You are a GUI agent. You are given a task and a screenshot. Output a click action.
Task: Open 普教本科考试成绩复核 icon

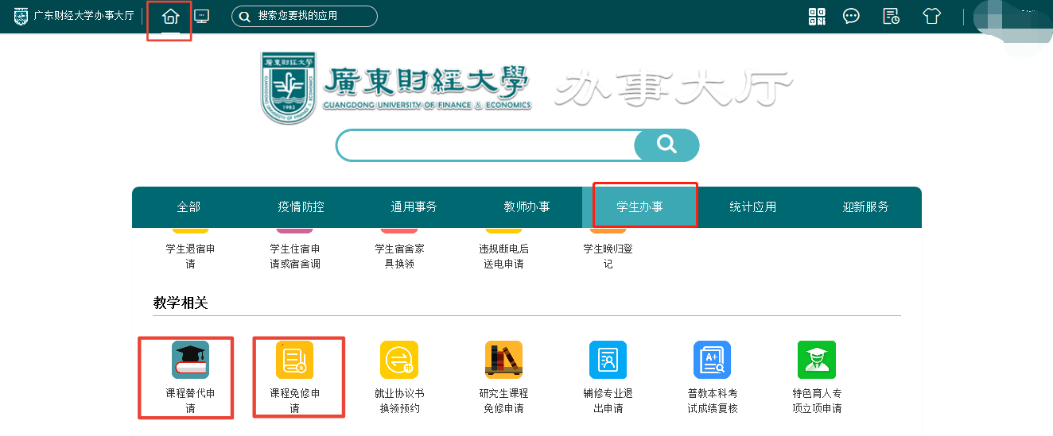pyautogui.click(x=712, y=360)
